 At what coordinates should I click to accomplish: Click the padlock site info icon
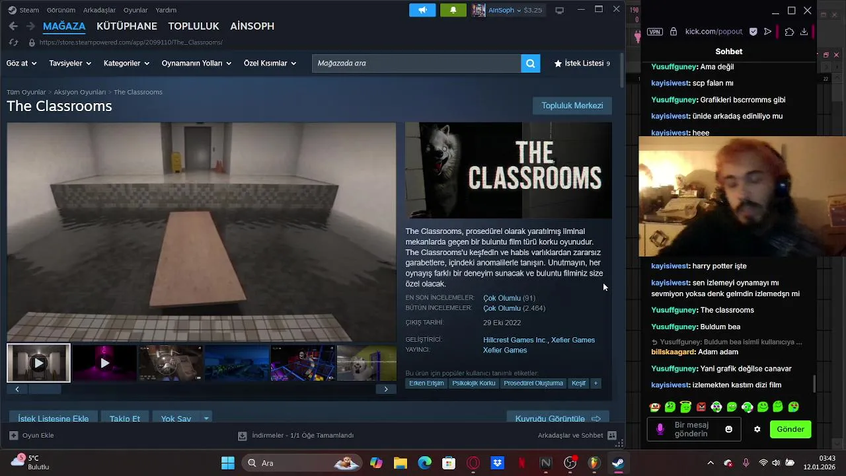[x=673, y=32]
